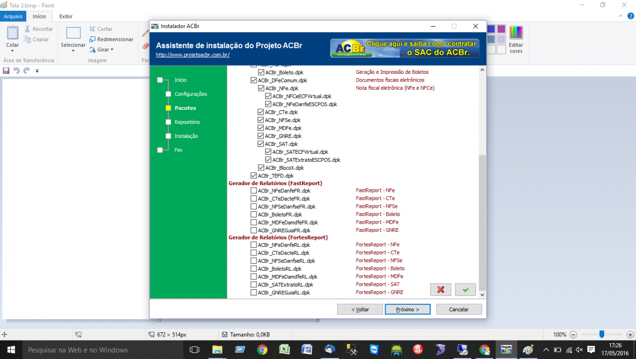Click the red X deselect-all button
The image size is (636, 359).
click(x=441, y=290)
